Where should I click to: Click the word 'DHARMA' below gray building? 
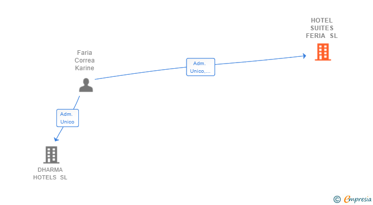coord(50,170)
